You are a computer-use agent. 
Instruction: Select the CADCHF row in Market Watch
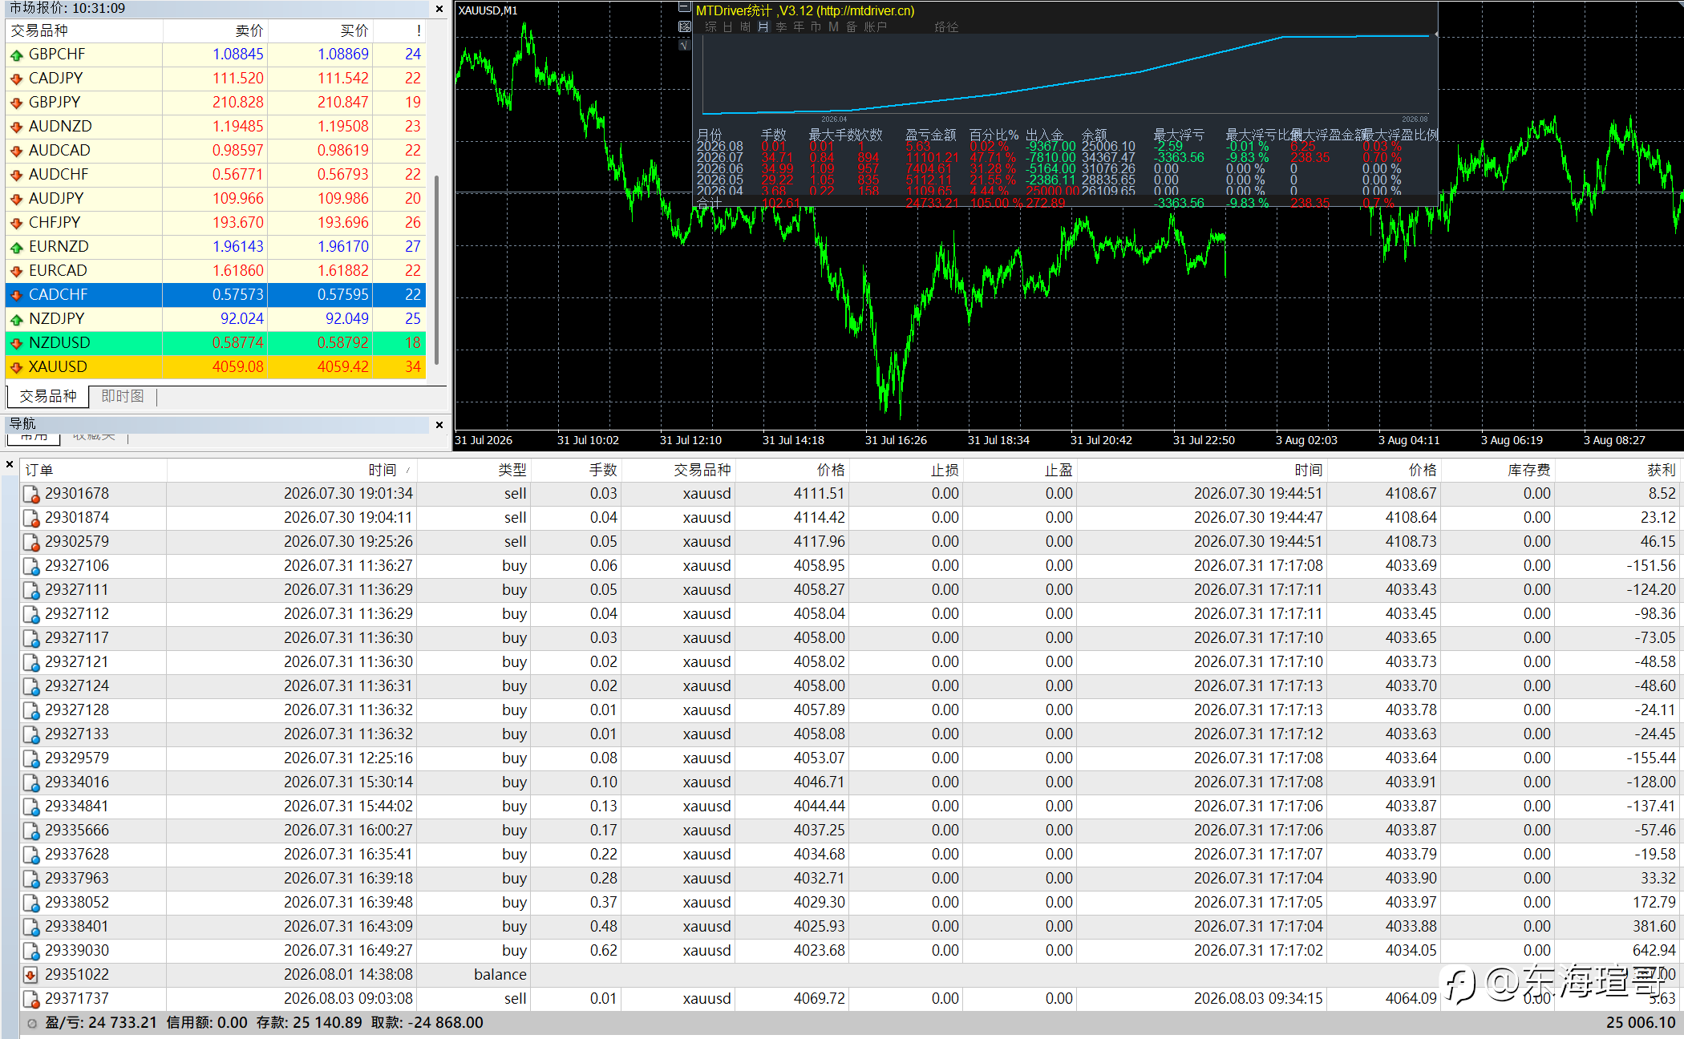pyautogui.click(x=216, y=295)
